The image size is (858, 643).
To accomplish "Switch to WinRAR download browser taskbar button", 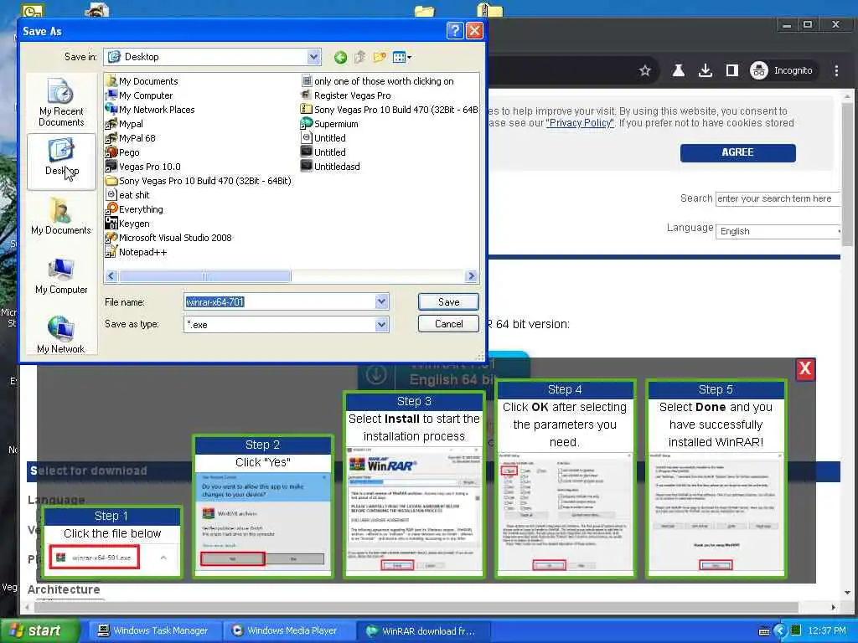I will click(424, 630).
